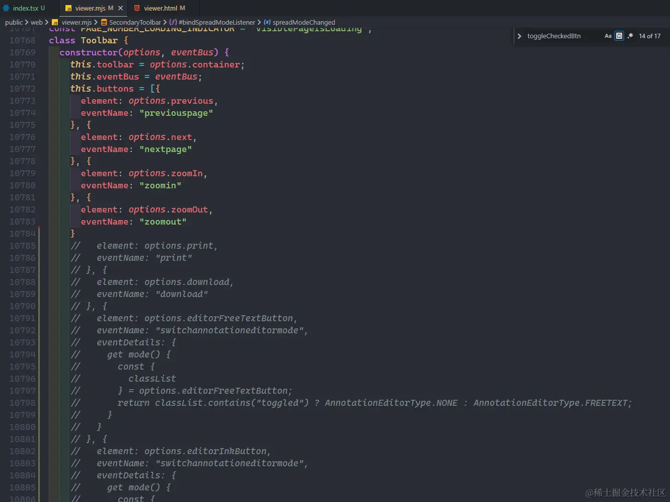670x502 pixels.
Task: Disable Match Whole Word in find widget
Action: point(619,36)
